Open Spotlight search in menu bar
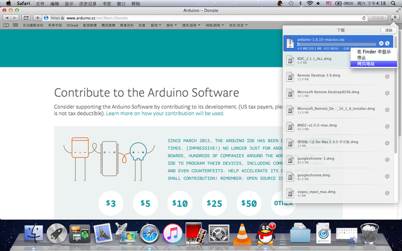402x251 pixels. coord(393,3)
